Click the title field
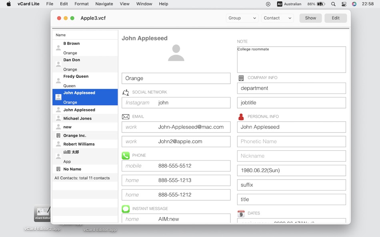 point(291,199)
